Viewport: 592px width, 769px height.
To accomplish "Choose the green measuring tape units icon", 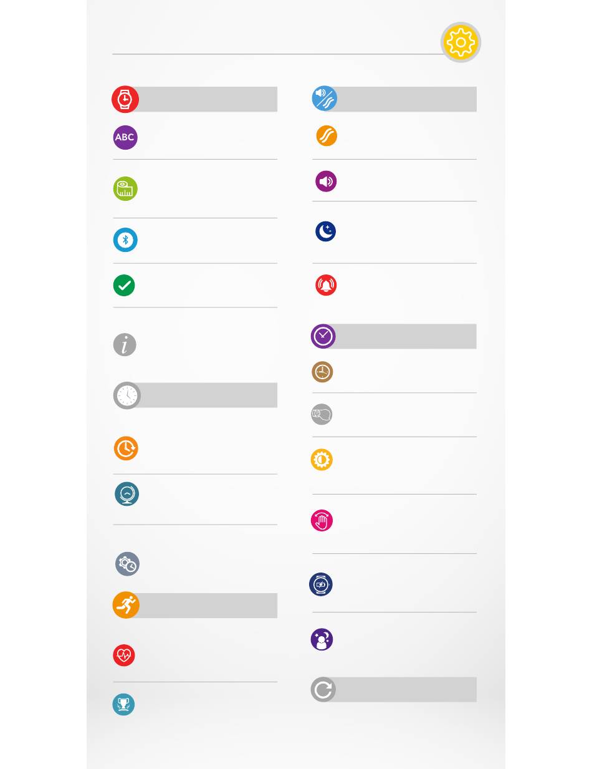I will point(125,189).
